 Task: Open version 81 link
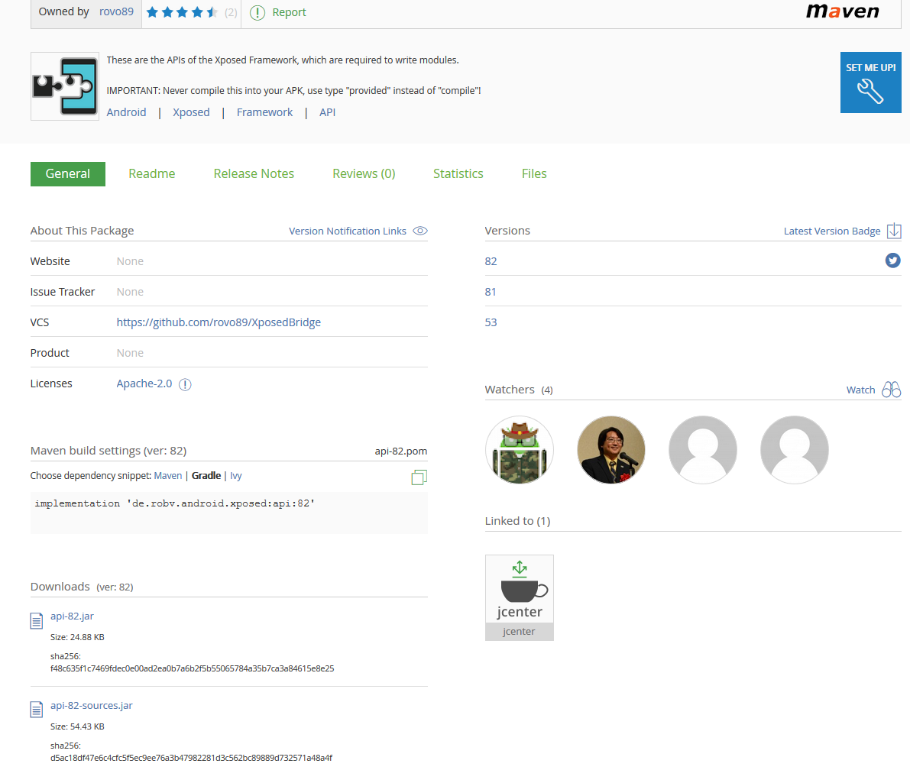tap(491, 292)
